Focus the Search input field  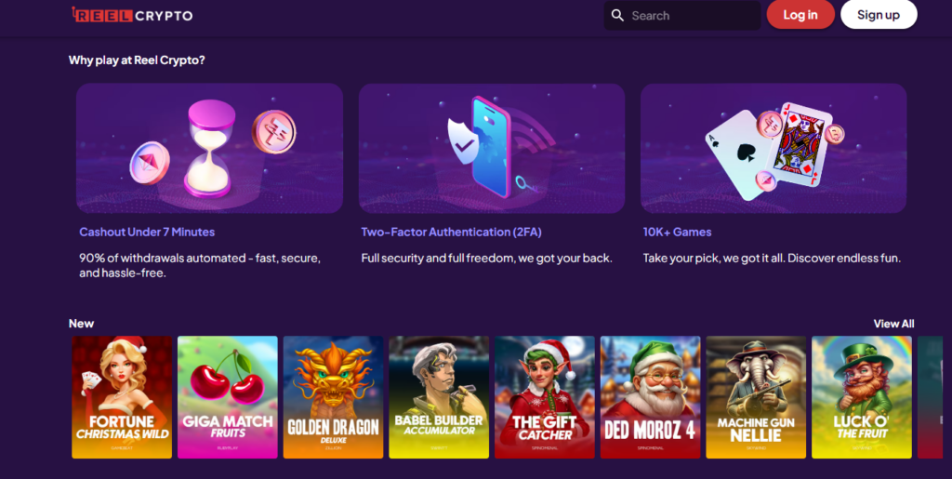tap(682, 15)
